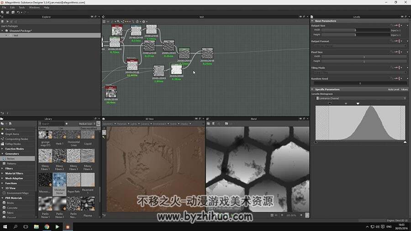Open Output Size options arrow
411x231 pixels.
(407, 26)
